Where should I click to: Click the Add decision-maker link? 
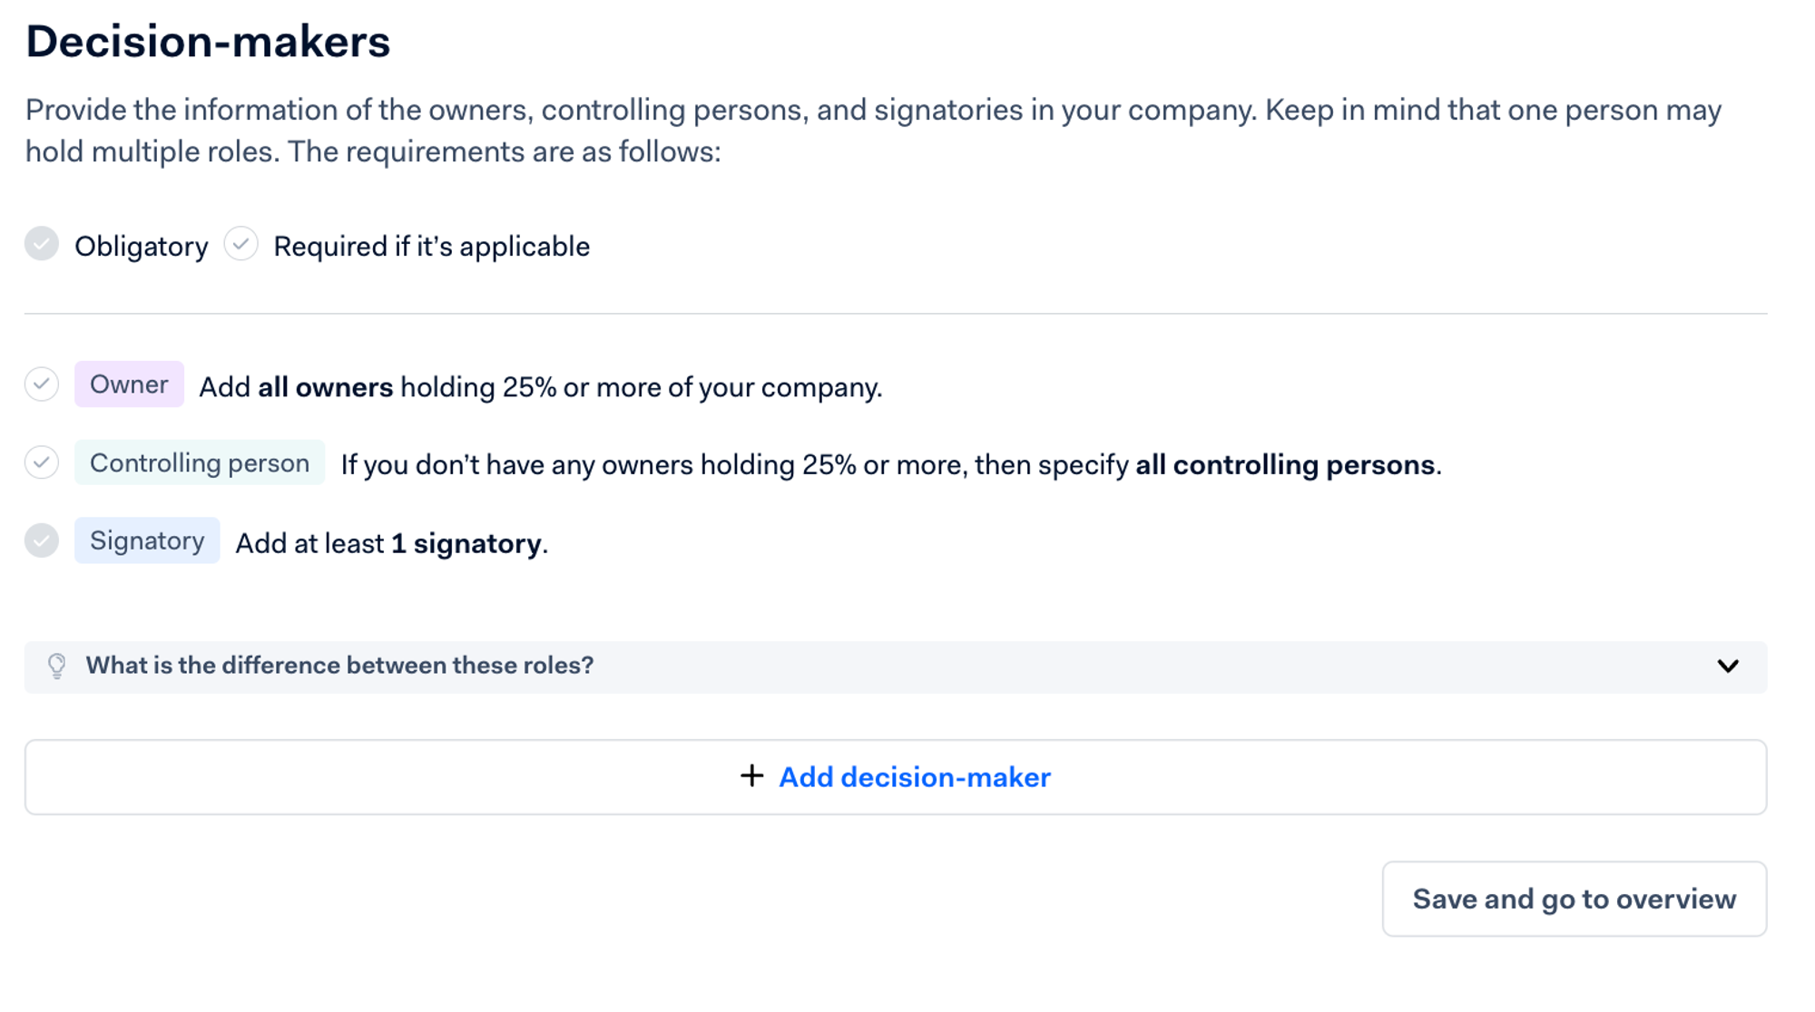914,777
